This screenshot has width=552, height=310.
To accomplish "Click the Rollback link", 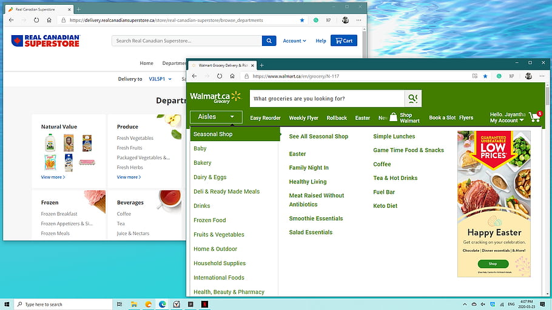I will tap(337, 118).
